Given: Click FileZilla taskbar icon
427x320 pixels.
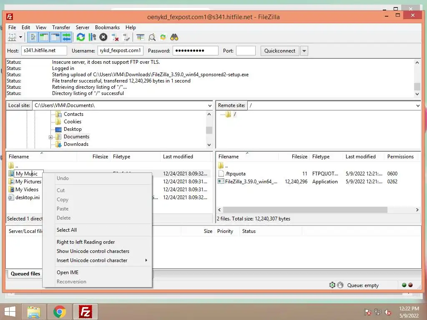Looking at the screenshot, I should point(85,312).
